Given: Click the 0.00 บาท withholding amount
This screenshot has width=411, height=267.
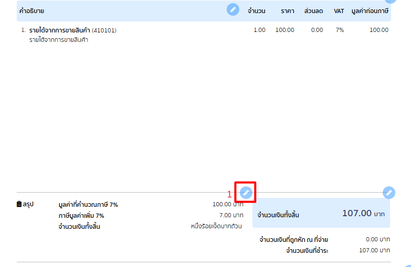Looking at the screenshot, I should pos(377,239).
